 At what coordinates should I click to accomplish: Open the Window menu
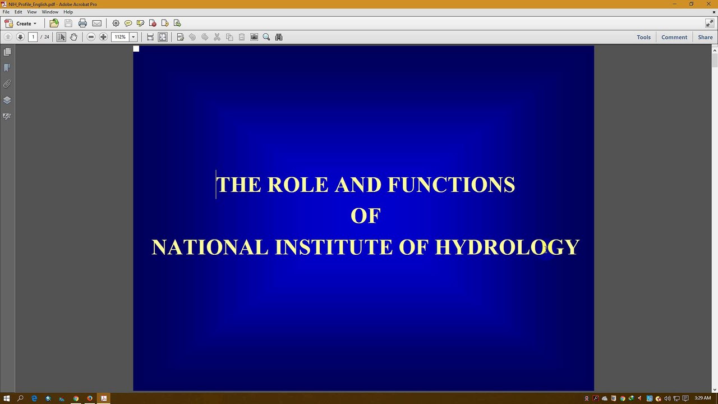point(50,12)
